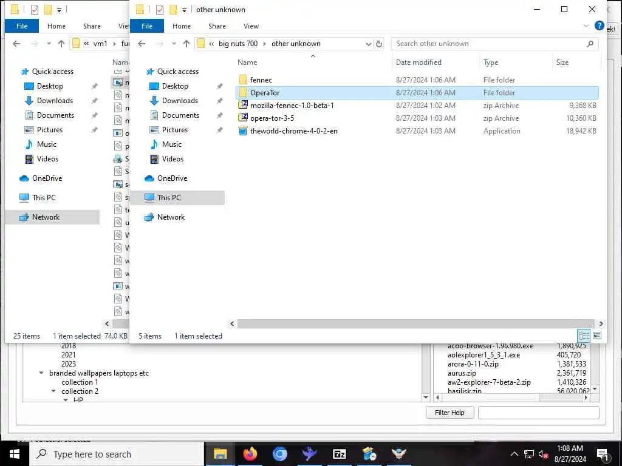The image size is (622, 466).
Task: Unpin Pictures in other unknown window sidebar
Action: [220, 130]
